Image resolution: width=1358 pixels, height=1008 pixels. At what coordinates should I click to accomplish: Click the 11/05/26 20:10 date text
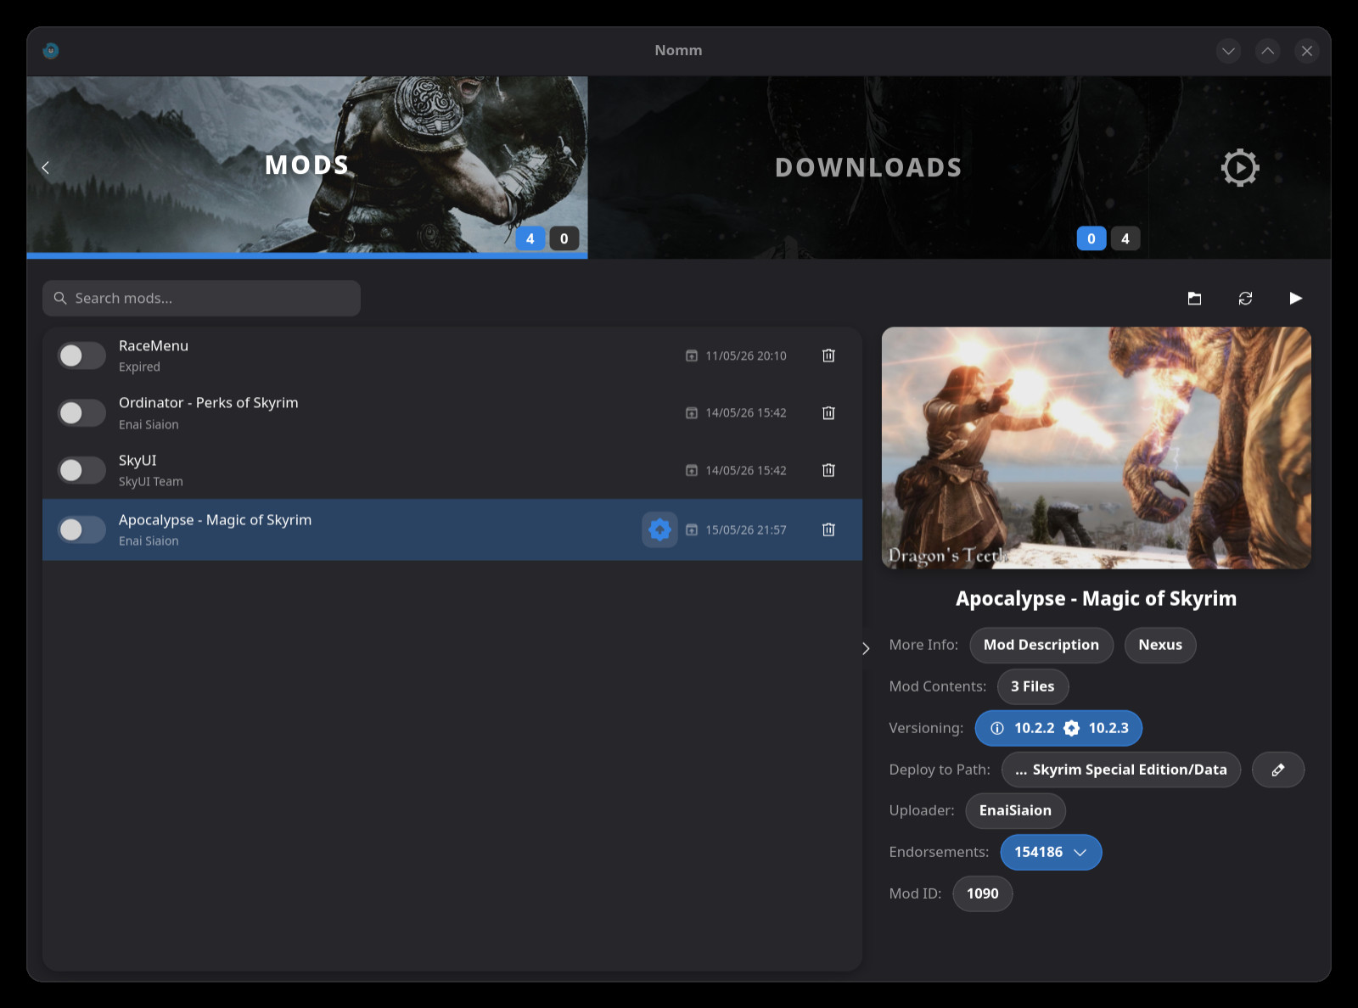click(746, 356)
